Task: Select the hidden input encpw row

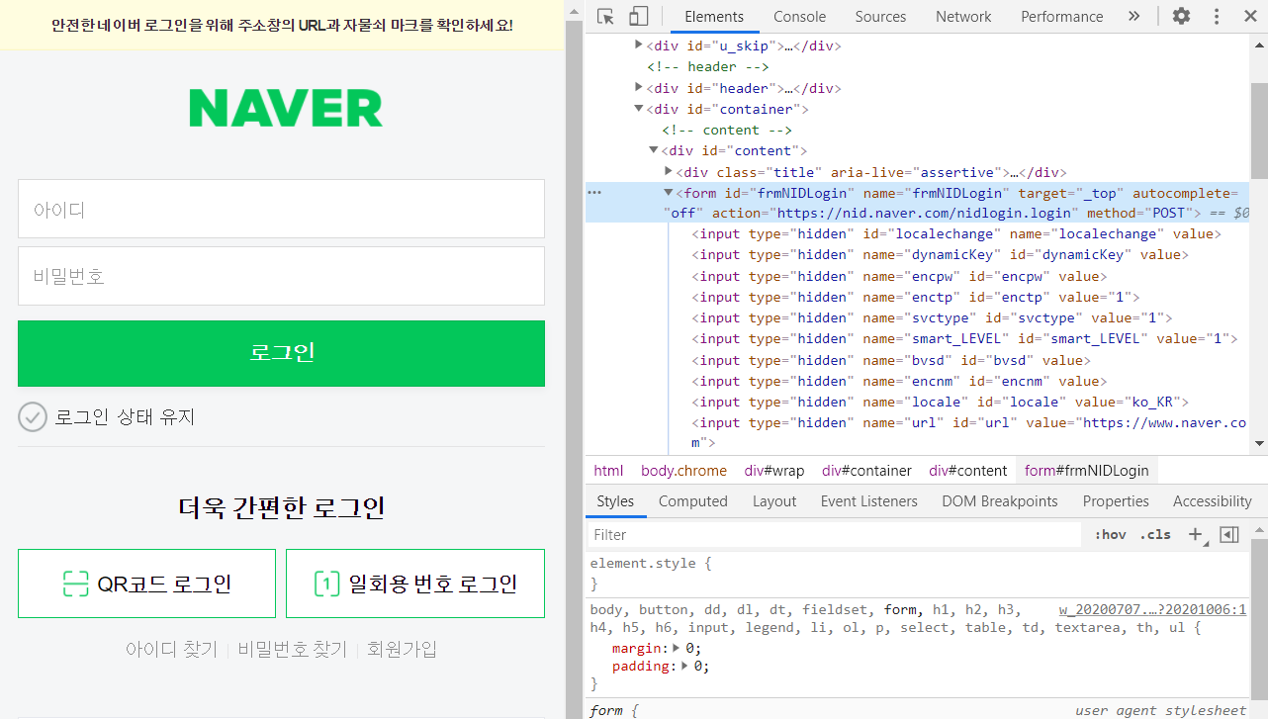Action: (x=899, y=277)
